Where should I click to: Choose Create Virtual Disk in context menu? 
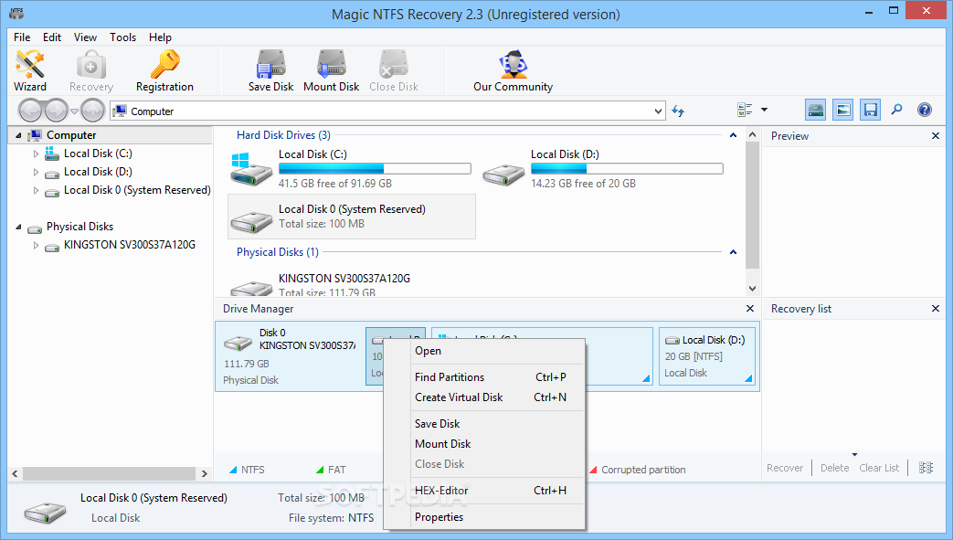point(484,397)
